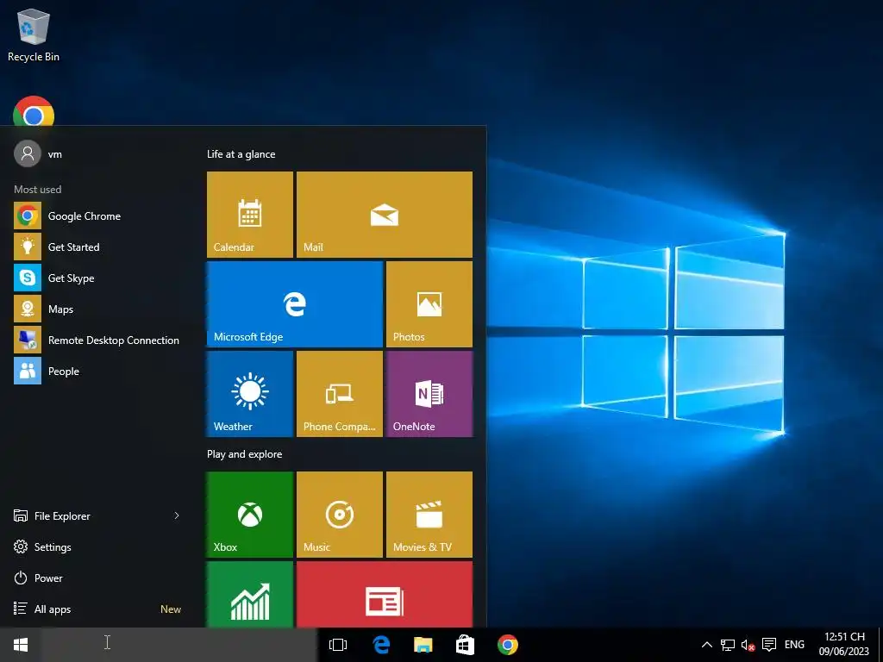
Task: Click the ENG input language indicator
Action: click(794, 645)
